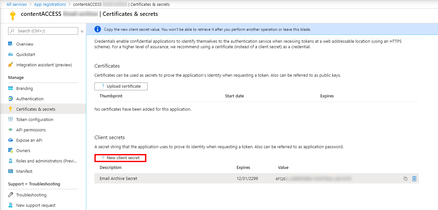Click the API permissions icon
438x210 pixels.
(x=10, y=130)
